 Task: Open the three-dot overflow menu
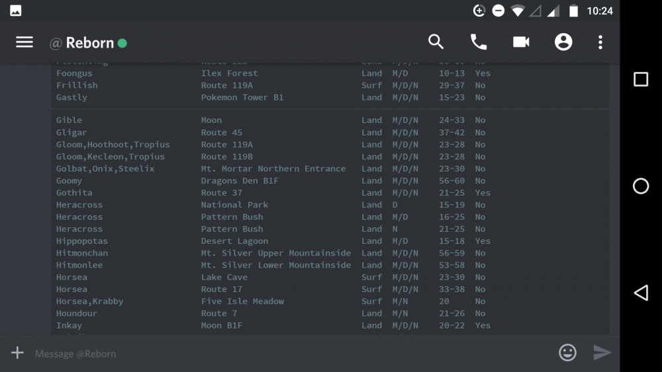coord(600,42)
